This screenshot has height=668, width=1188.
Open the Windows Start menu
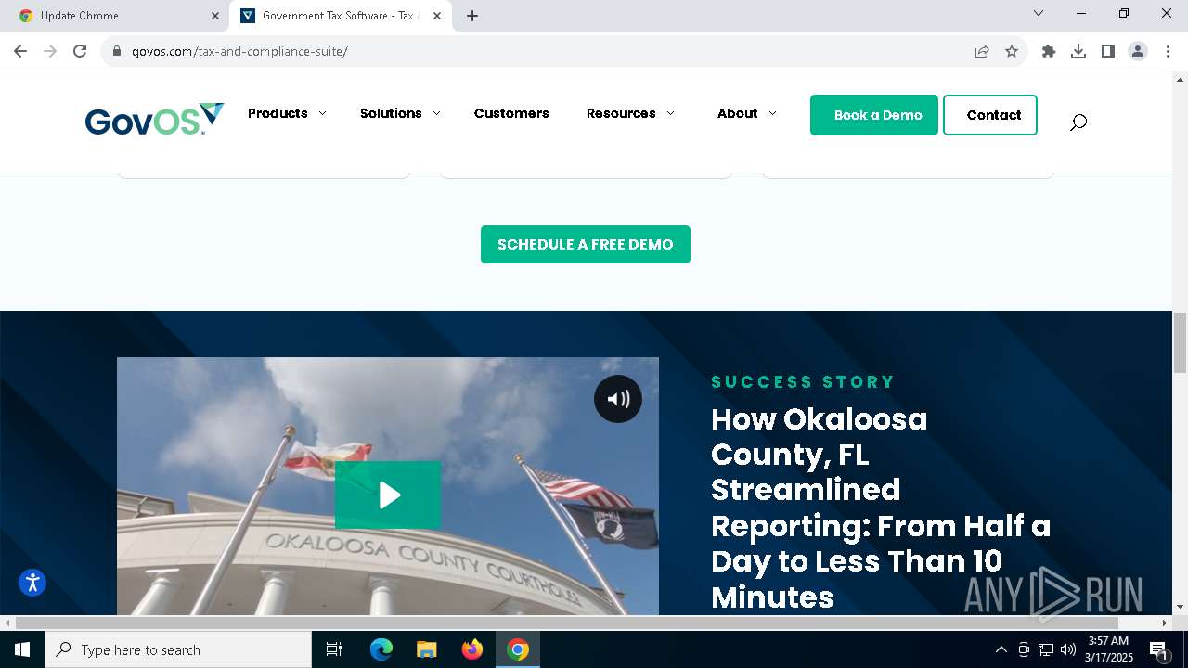tap(22, 649)
